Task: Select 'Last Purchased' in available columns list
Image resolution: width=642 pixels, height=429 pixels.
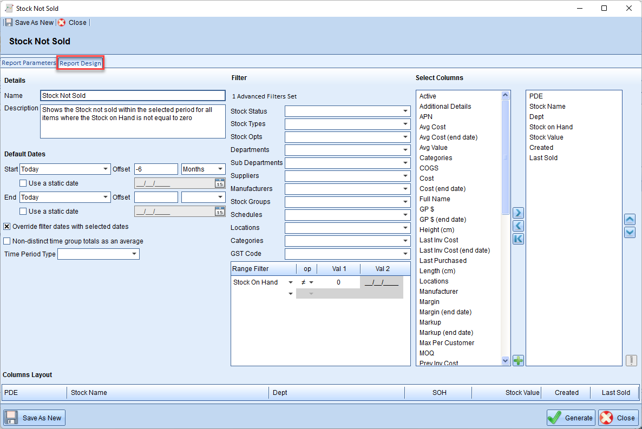Action: 443,260
